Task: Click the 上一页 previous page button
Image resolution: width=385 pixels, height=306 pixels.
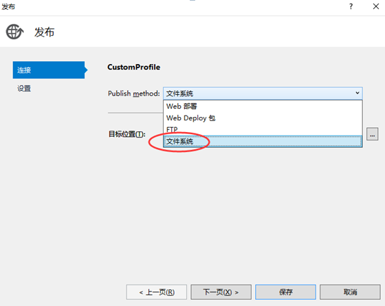Action: tap(157, 292)
